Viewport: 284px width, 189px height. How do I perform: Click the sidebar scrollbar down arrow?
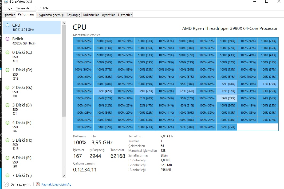(x=64, y=176)
